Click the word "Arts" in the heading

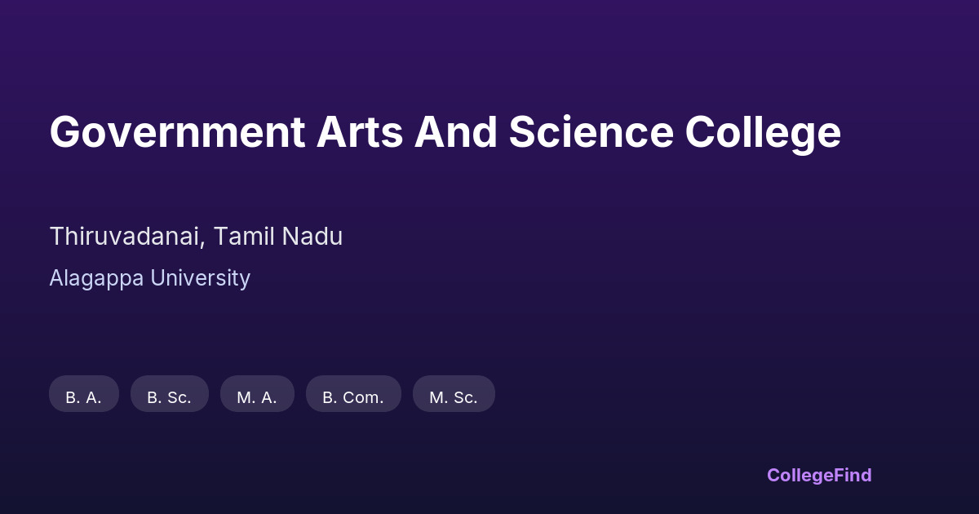359,132
